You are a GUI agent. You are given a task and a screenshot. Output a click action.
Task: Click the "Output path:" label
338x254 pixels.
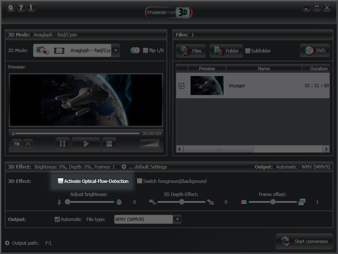click(x=25, y=243)
